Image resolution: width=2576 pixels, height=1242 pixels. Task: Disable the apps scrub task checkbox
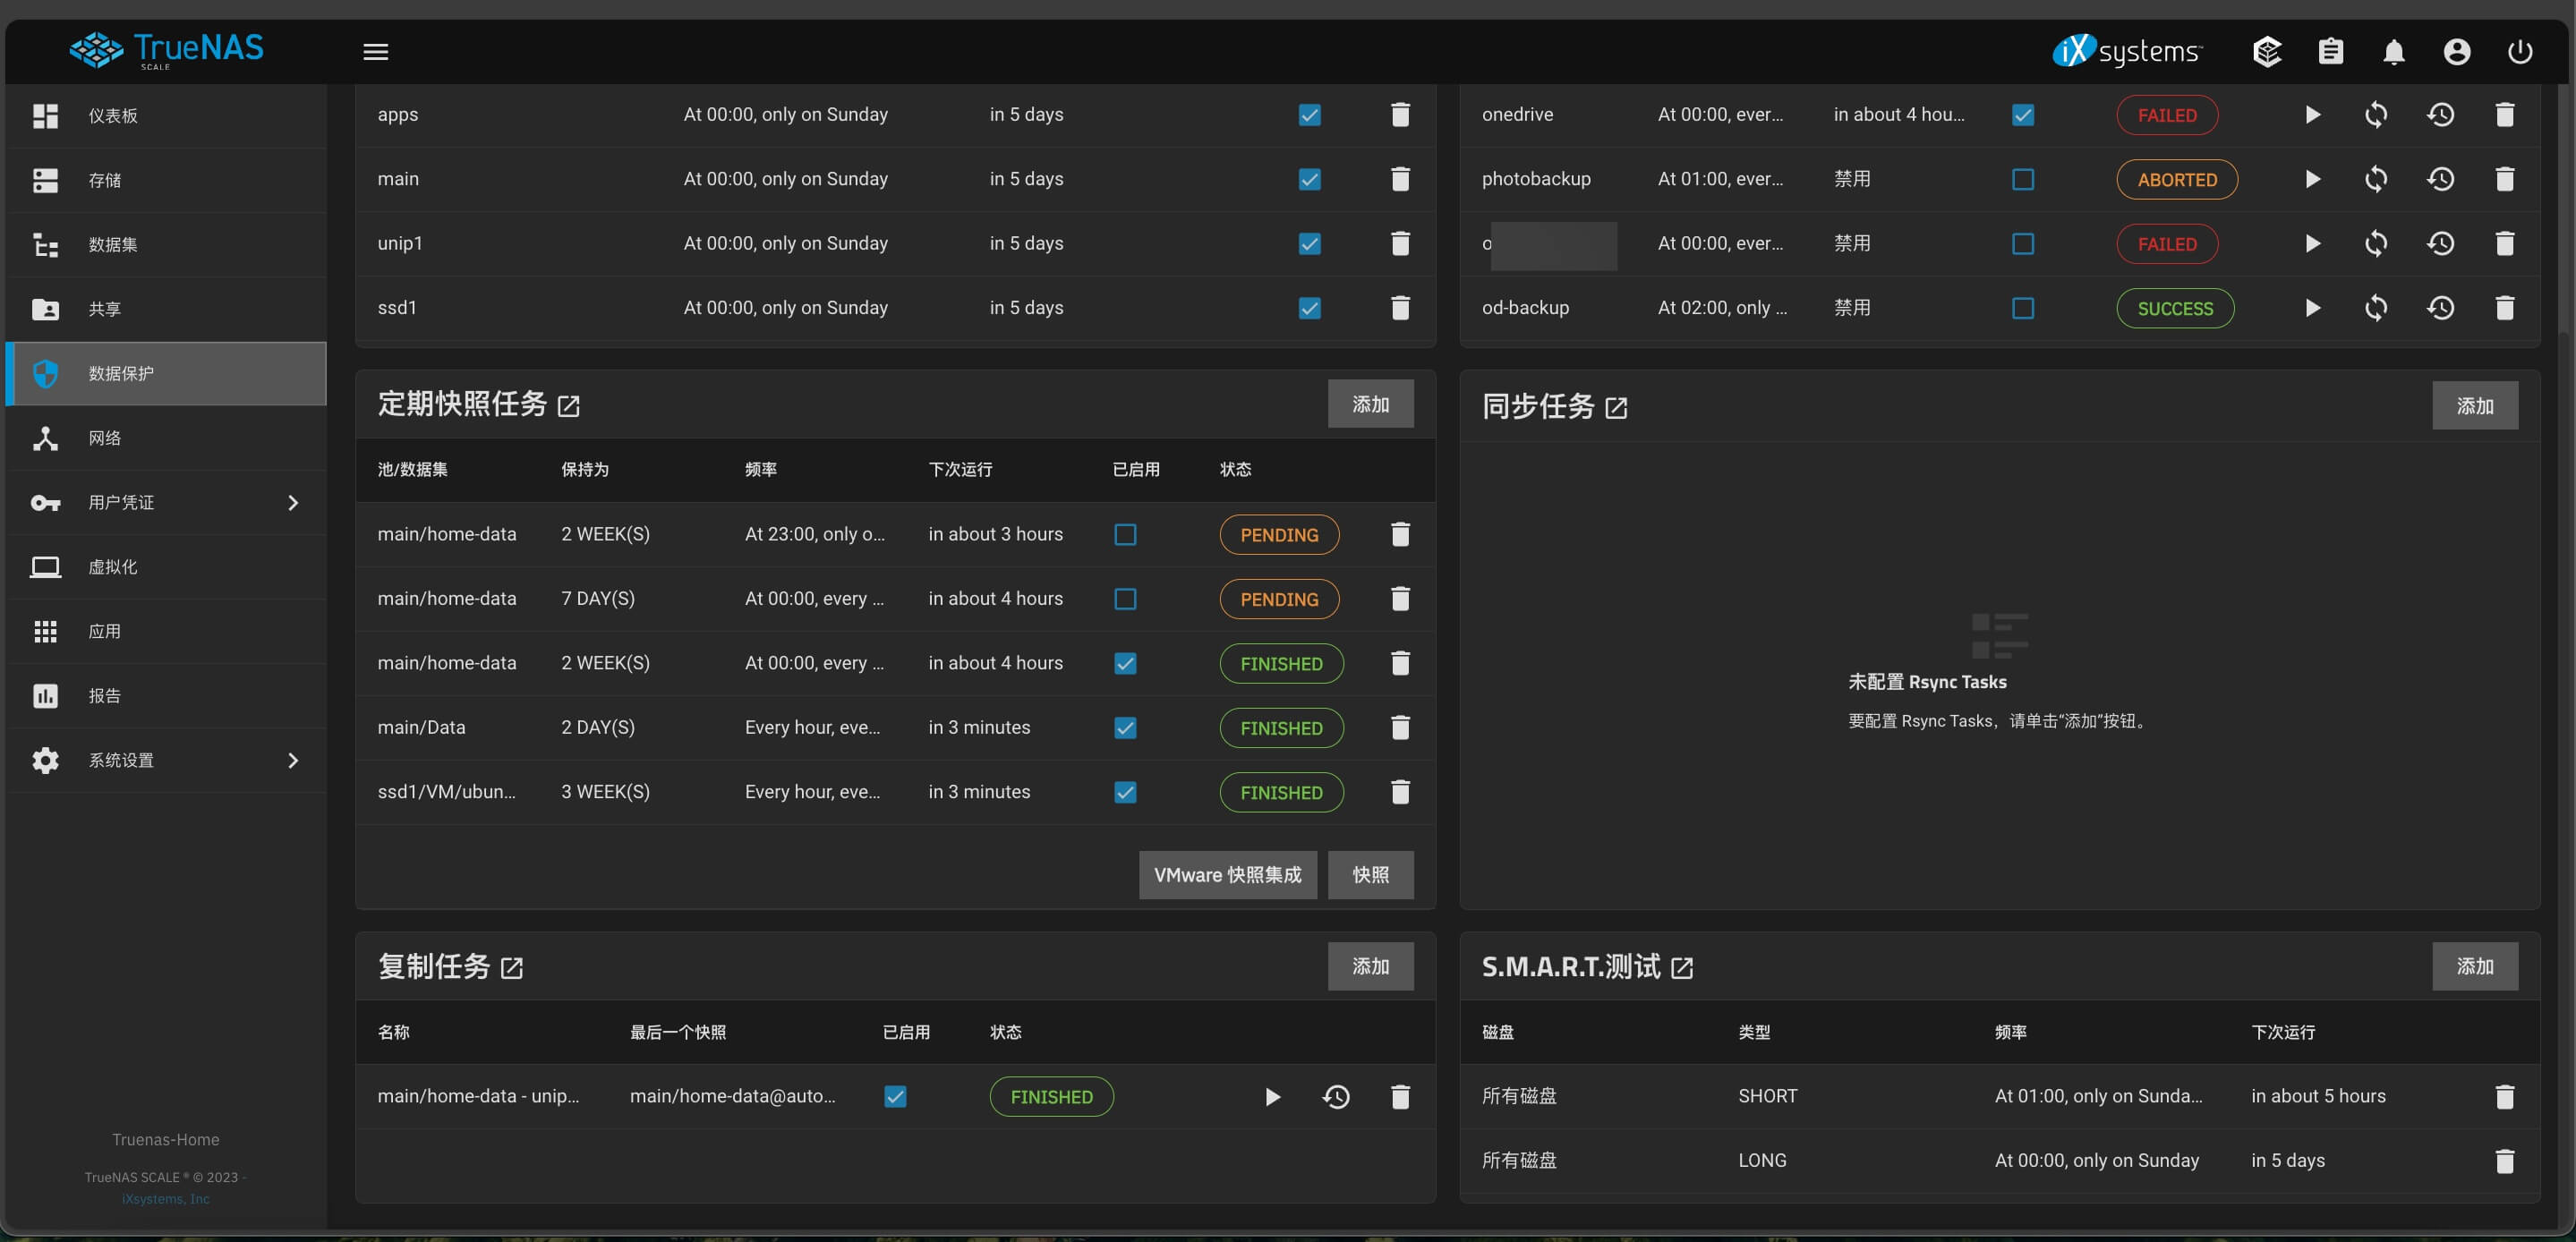click(1309, 114)
